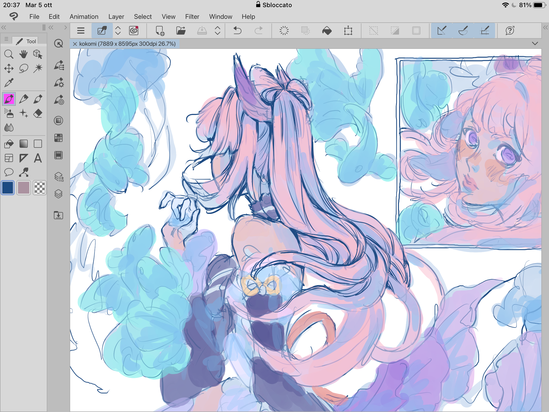
Task: Open the Brush Size palette icon
Action: click(59, 100)
